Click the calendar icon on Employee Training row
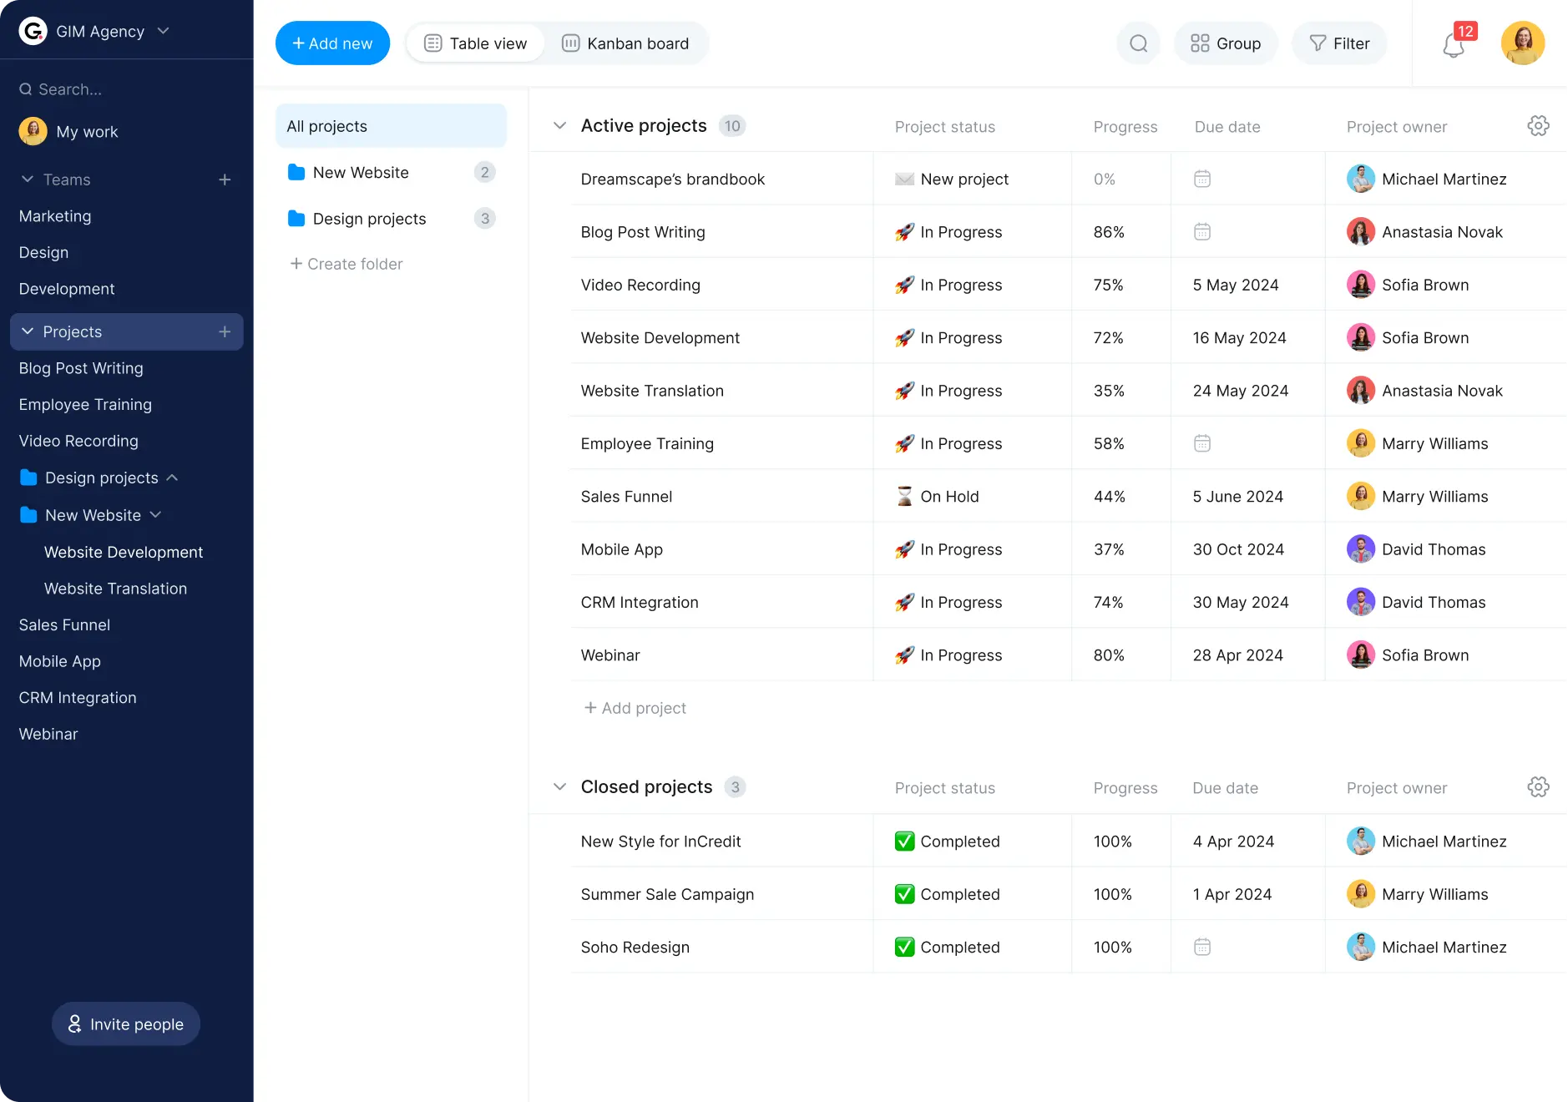This screenshot has width=1568, height=1102. [1201, 443]
